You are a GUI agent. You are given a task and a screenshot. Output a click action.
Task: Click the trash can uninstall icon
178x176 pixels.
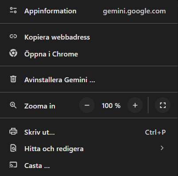click(x=13, y=79)
